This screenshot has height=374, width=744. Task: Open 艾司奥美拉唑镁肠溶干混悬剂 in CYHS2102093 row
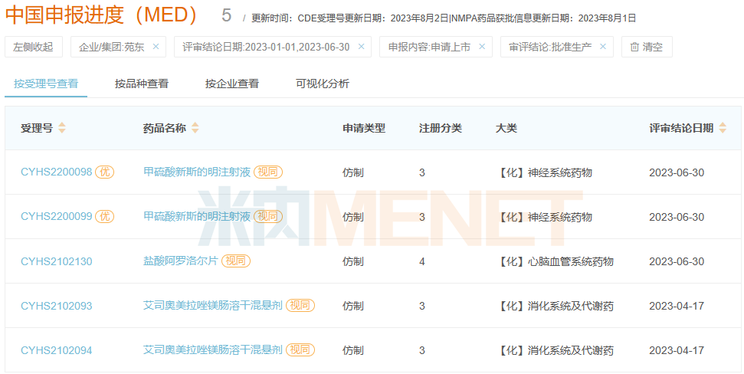213,306
